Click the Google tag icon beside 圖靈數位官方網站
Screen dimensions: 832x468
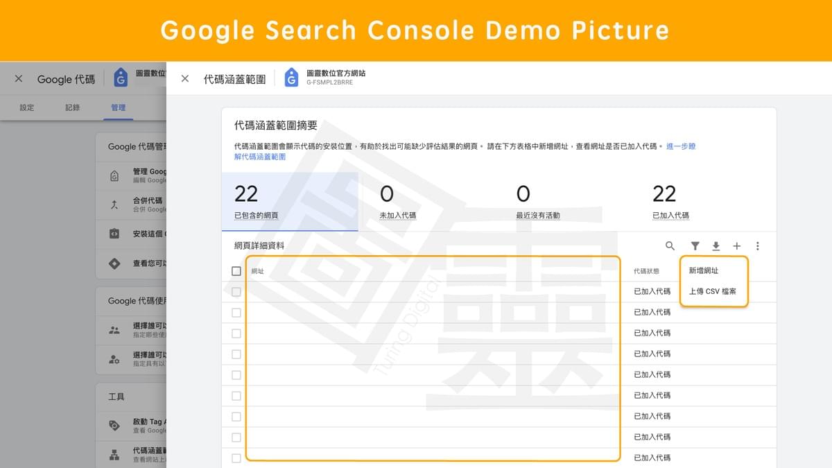[291, 78]
